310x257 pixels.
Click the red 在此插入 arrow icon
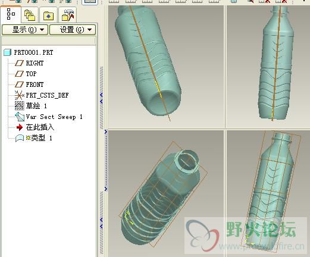click(20, 127)
